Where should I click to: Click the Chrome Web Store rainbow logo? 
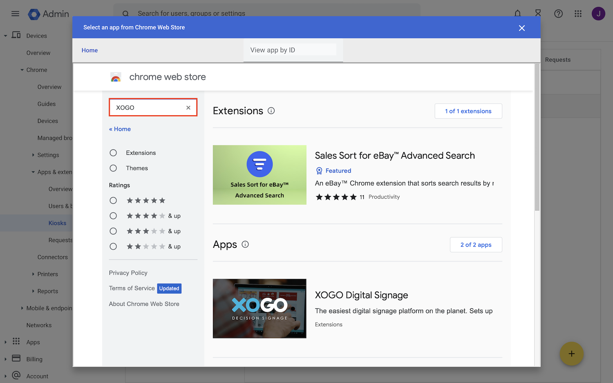116,77
